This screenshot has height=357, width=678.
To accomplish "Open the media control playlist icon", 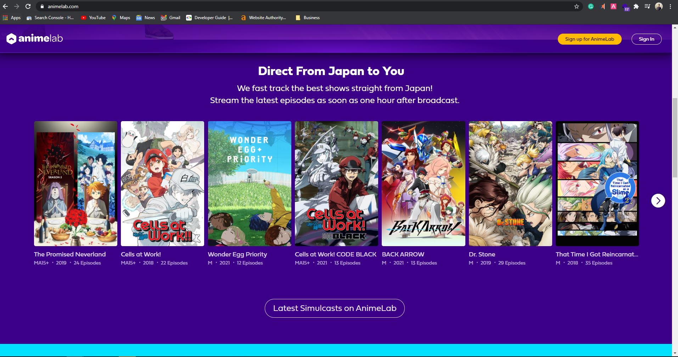I will [647, 6].
